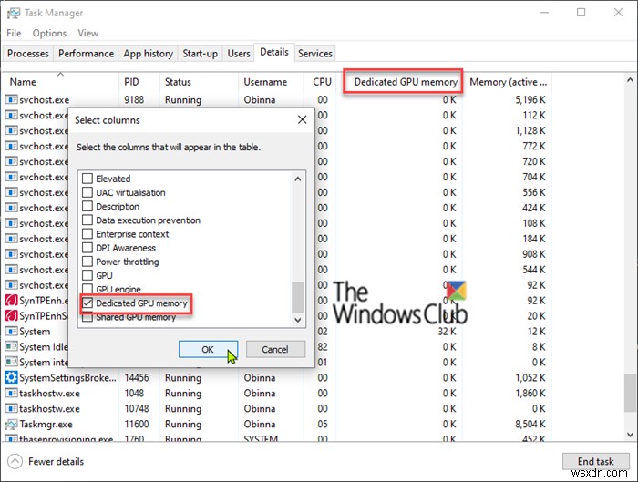The image size is (638, 482).
Task: Open the View menu
Action: point(87,33)
